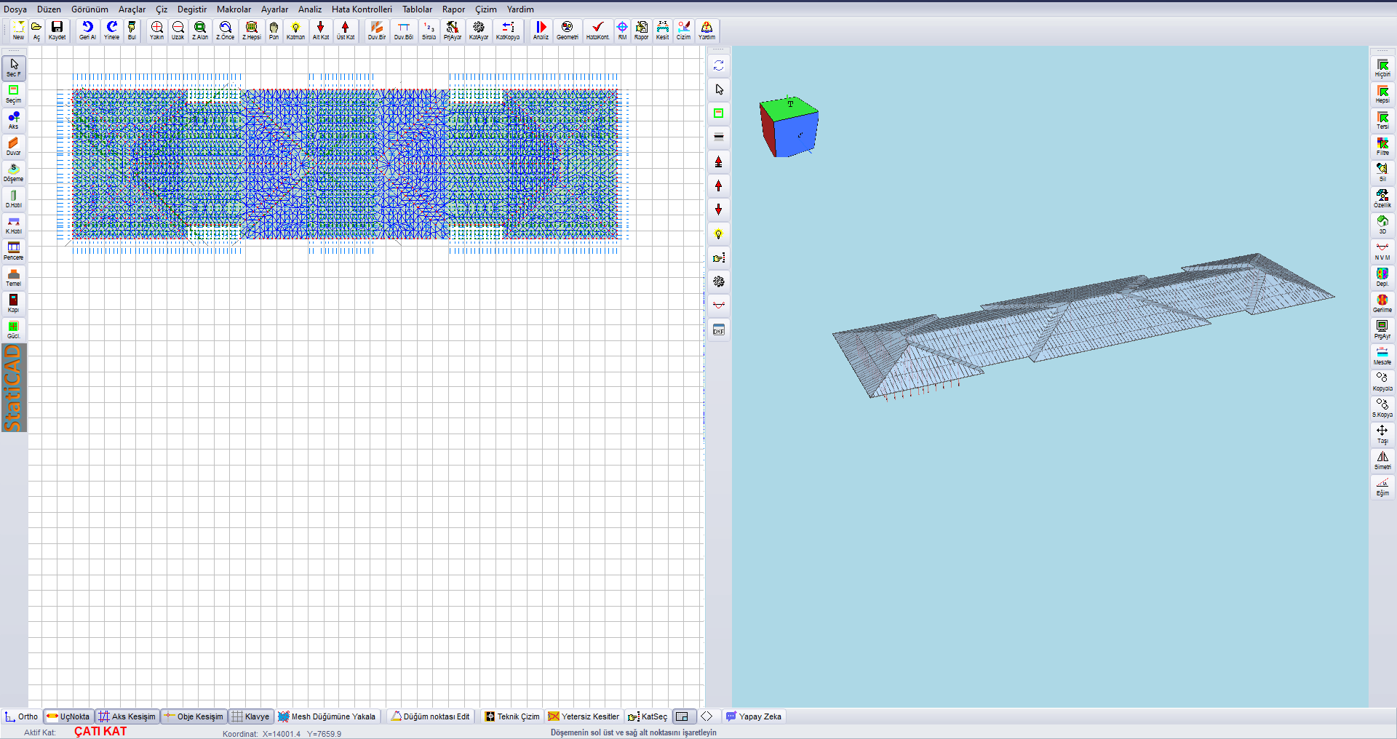
Task: Open the Dosya menu
Action: tap(15, 9)
